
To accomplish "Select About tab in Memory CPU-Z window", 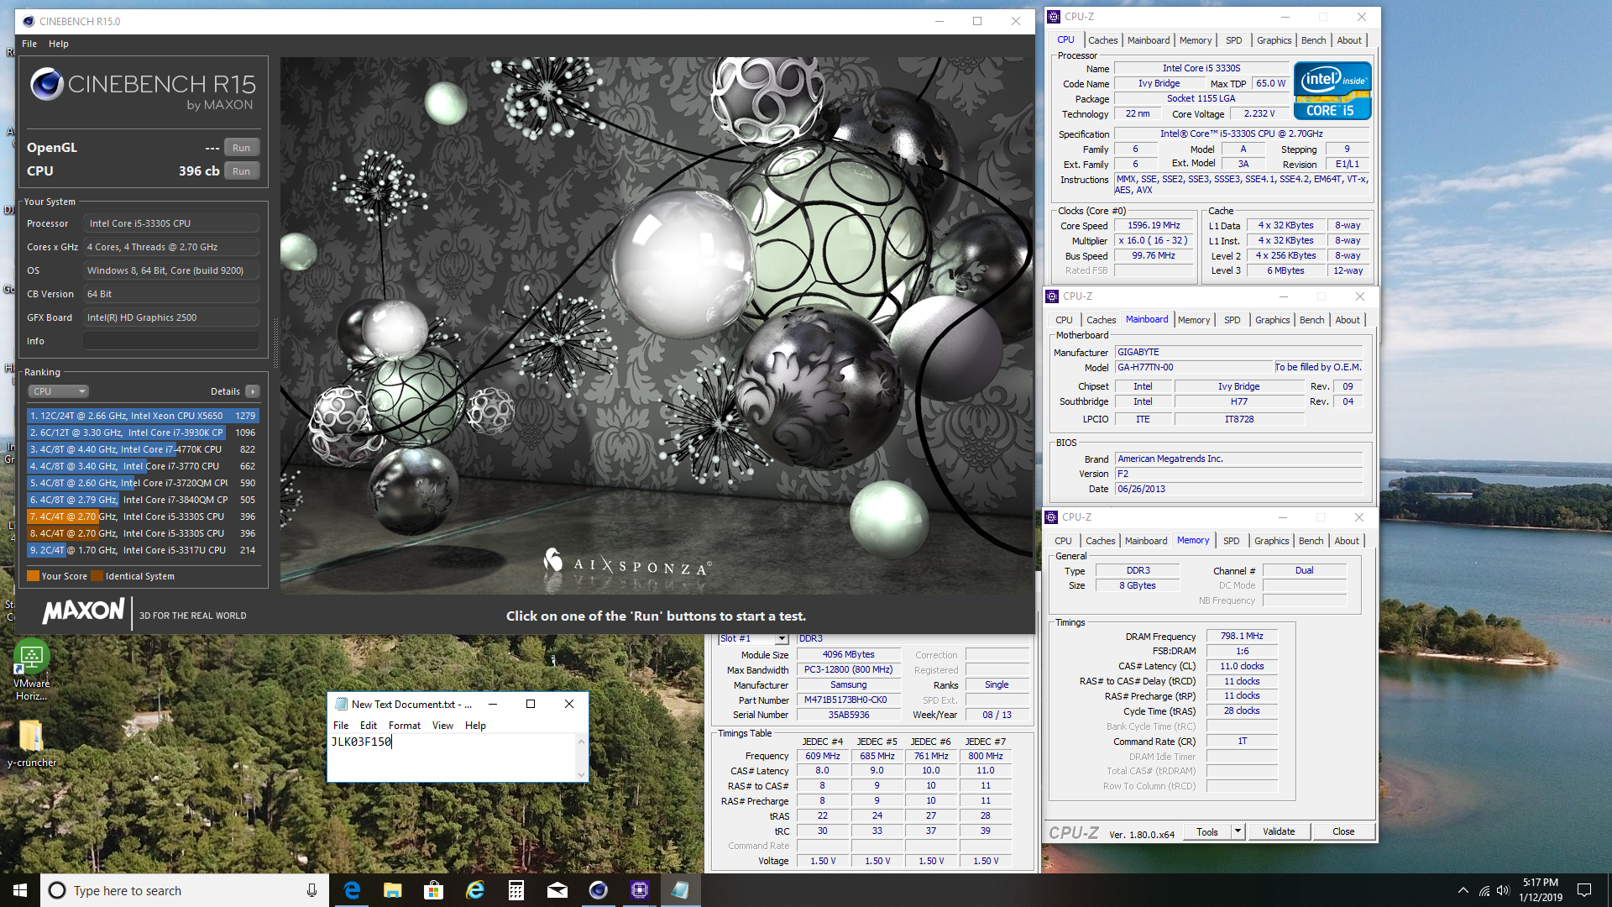I will point(1347,541).
